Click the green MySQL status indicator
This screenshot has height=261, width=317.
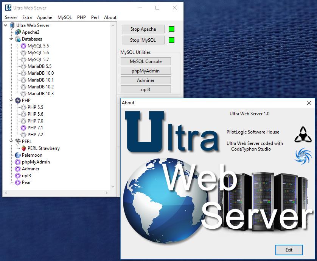click(x=171, y=40)
